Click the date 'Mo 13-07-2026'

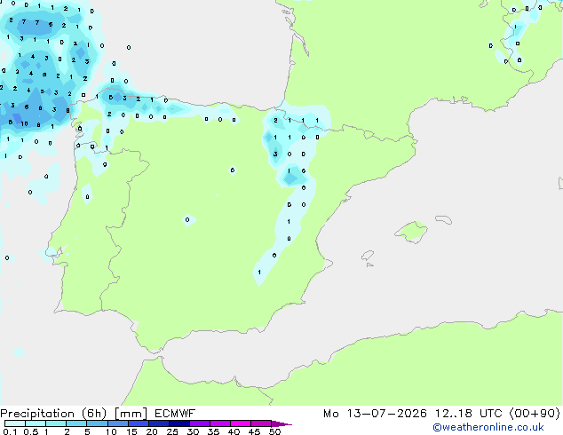[x=376, y=414]
